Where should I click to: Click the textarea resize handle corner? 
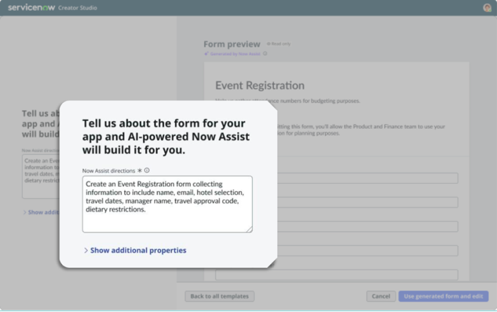(249, 229)
